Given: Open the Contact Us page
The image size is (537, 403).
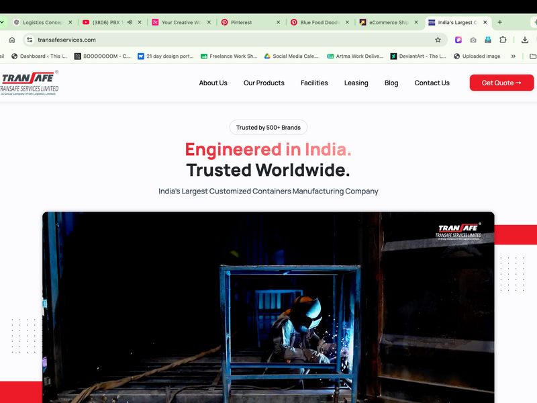Looking at the screenshot, I should click(432, 83).
